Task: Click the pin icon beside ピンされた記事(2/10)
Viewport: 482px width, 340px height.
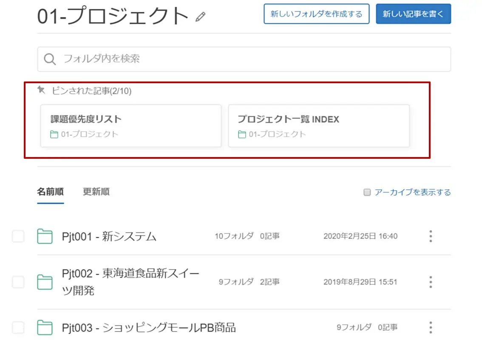Action: pos(41,89)
